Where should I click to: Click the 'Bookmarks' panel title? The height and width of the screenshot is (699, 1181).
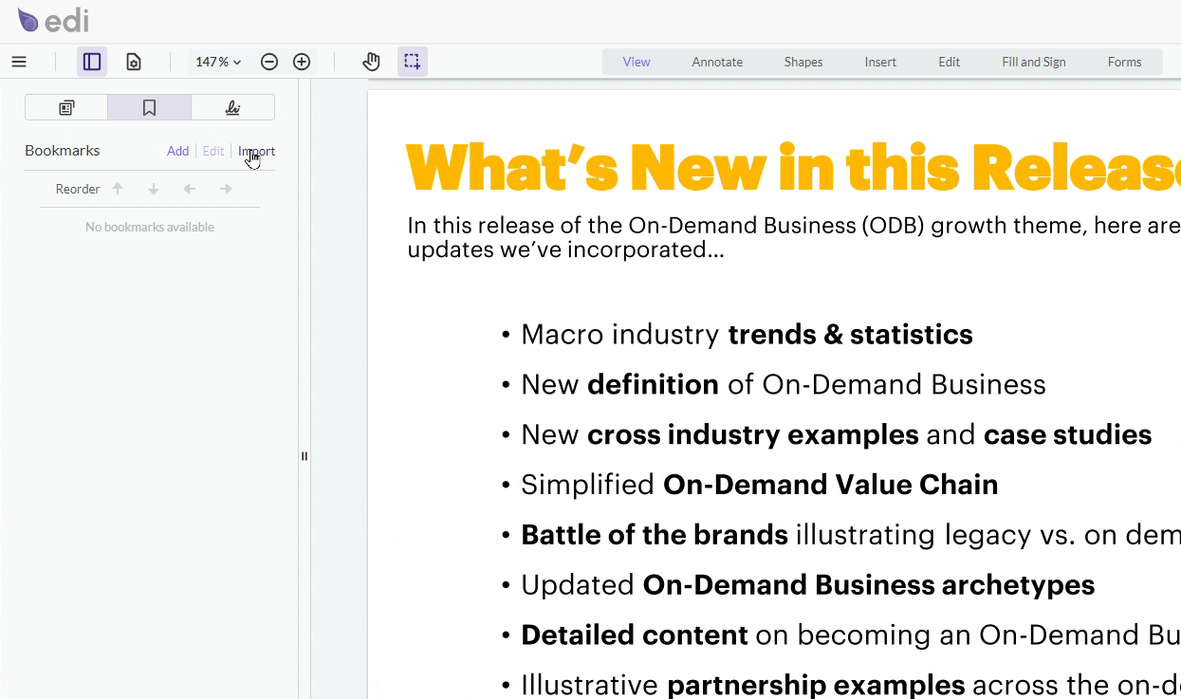[62, 150]
